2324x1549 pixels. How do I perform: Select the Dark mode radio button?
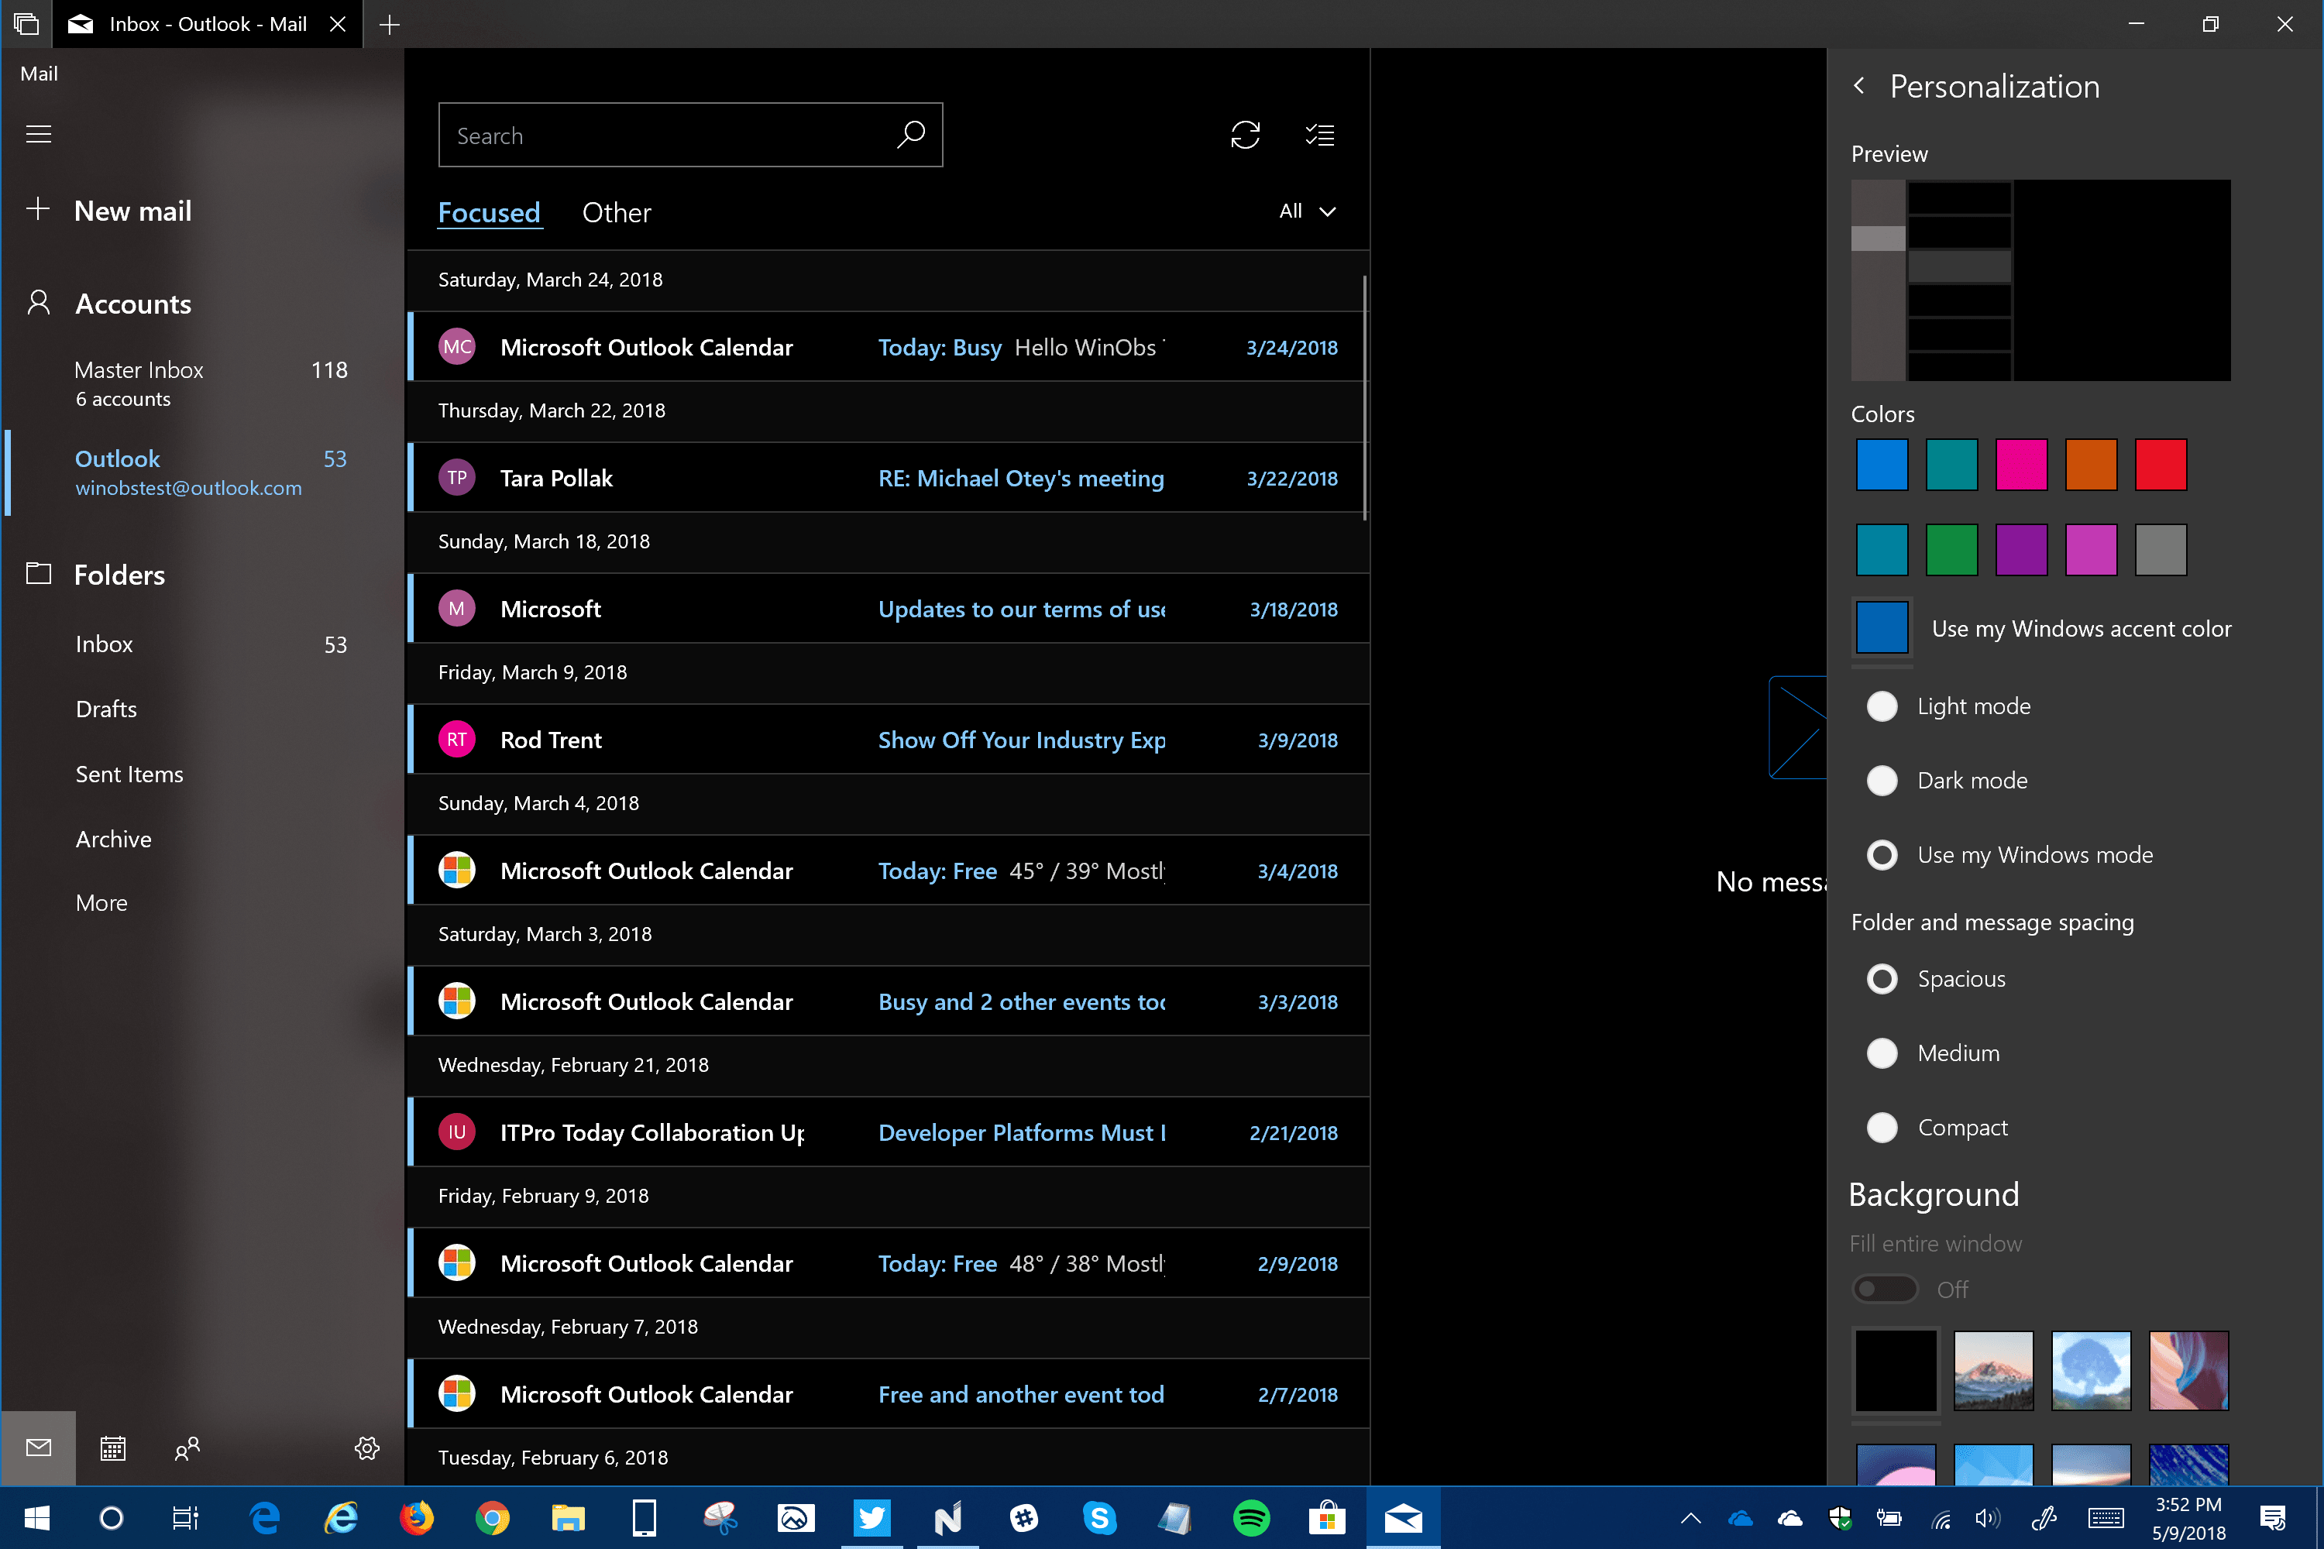click(x=1882, y=781)
